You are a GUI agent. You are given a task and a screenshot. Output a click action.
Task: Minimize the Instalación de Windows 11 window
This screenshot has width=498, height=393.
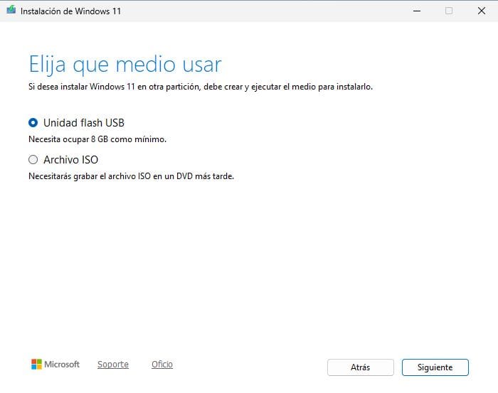tap(415, 11)
